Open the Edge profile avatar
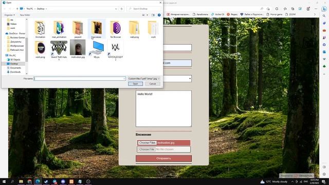Image resolution: width=329 pixels, height=185 pixels. click(308, 9)
